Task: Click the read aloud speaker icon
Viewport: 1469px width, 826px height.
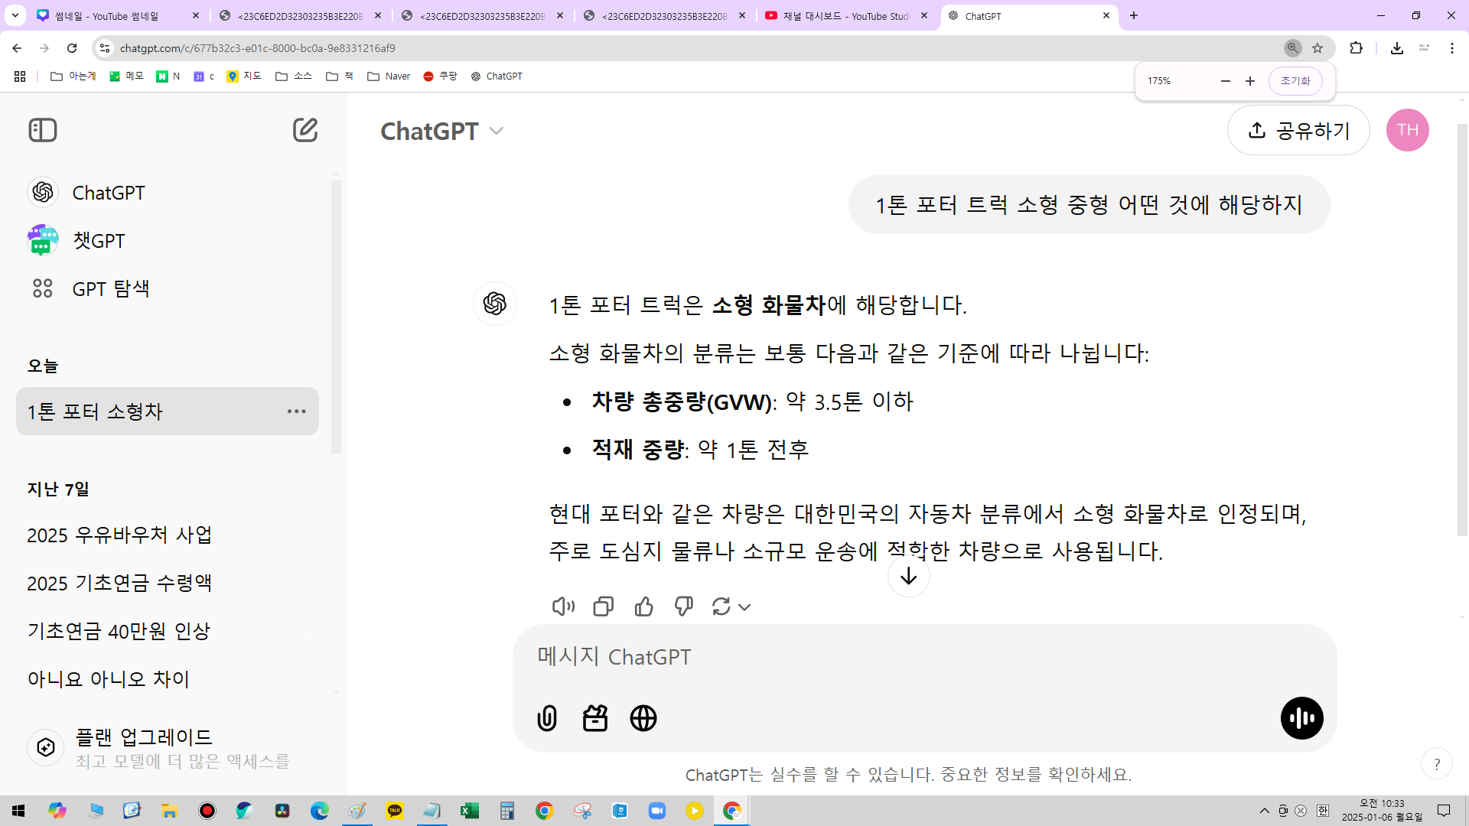Action: pos(563,606)
